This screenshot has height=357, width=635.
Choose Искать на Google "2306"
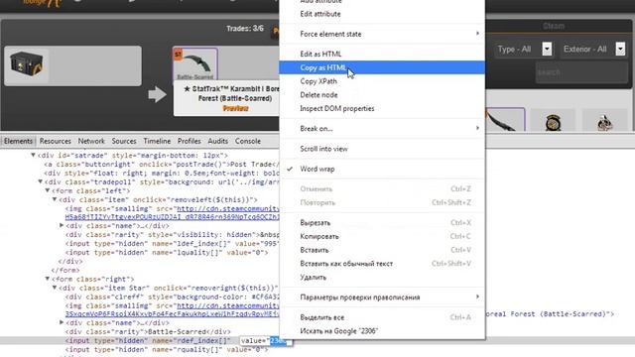tap(382, 331)
